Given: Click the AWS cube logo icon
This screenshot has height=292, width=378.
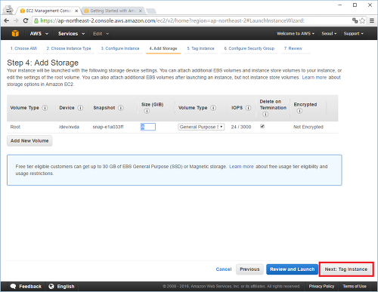Looking at the screenshot, I should click(x=15, y=33).
